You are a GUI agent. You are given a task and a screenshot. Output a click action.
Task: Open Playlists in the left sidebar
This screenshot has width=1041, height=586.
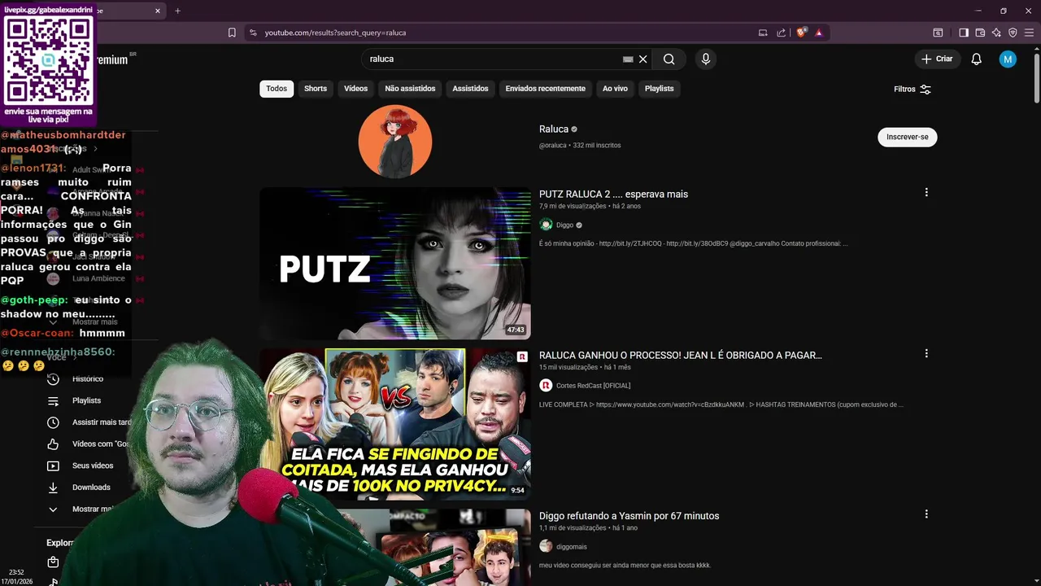click(86, 400)
